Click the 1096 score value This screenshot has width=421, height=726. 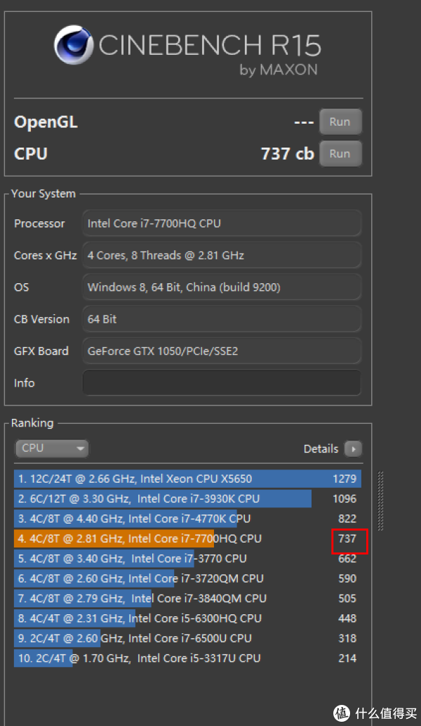(x=345, y=499)
